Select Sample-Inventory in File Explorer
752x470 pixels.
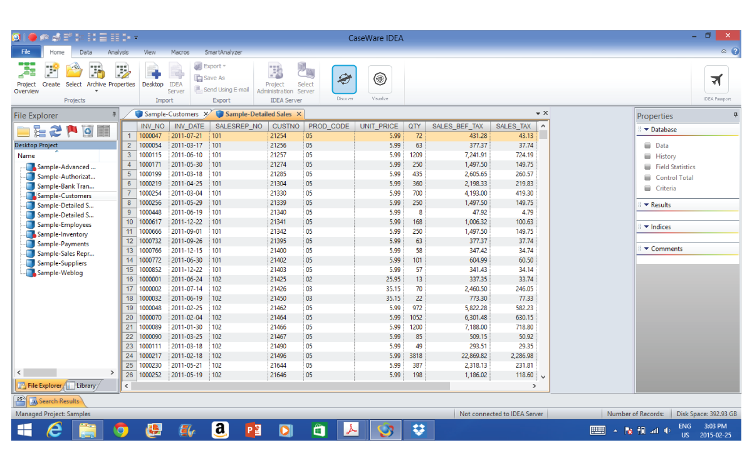pyautogui.click(x=62, y=234)
